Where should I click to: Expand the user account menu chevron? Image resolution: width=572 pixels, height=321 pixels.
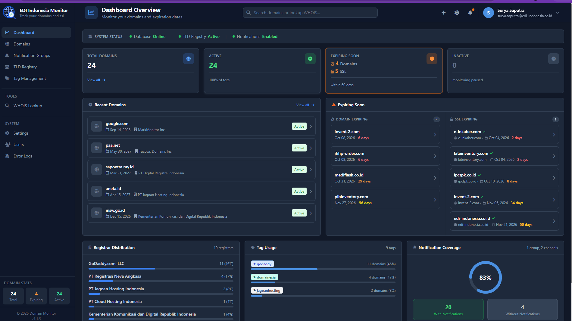point(558,13)
